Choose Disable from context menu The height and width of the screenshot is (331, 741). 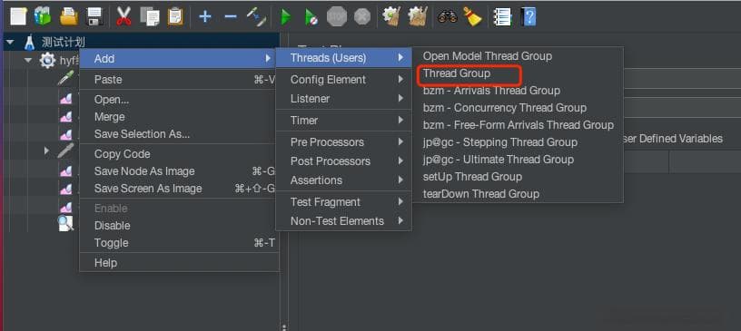(x=179, y=226)
